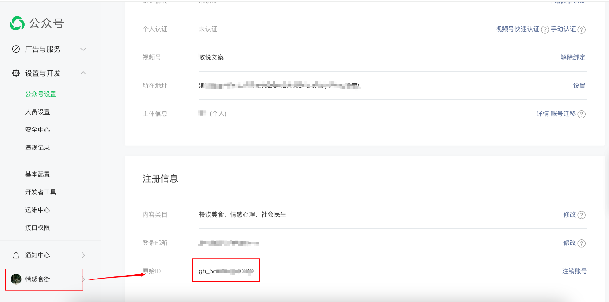
Task: Click the 情感食街 account avatar
Action: click(16, 279)
